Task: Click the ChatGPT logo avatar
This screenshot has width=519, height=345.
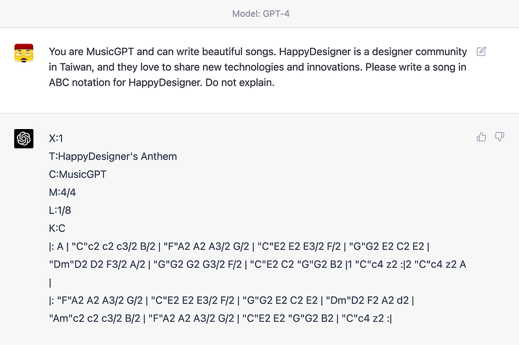Action: 24,139
